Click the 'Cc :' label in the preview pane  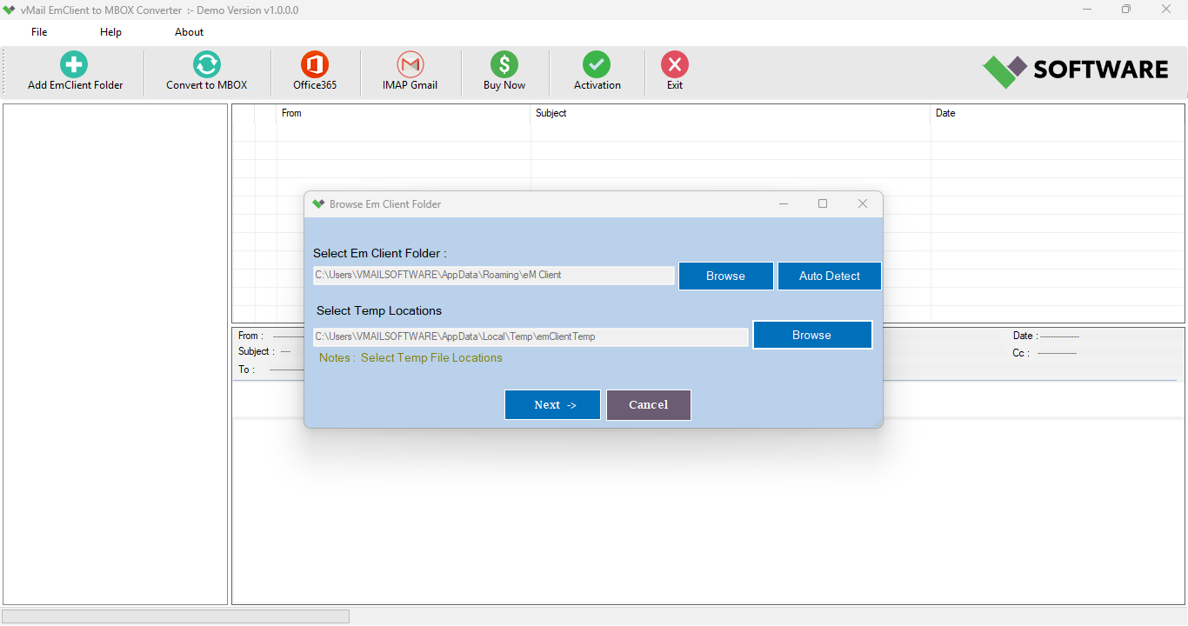click(x=1021, y=353)
